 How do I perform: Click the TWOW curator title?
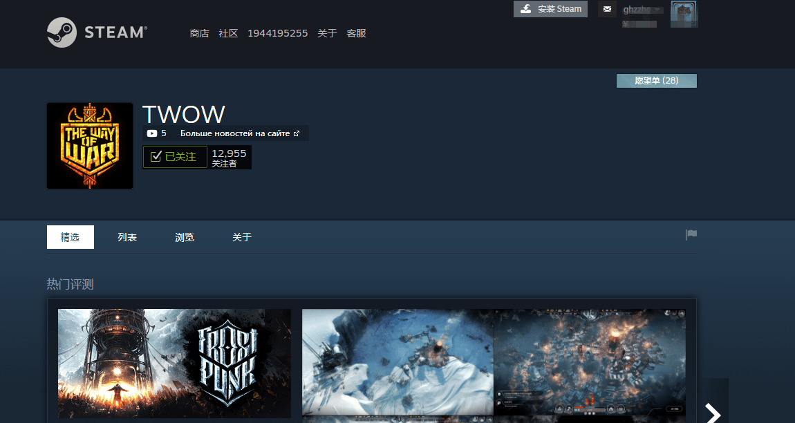tap(183, 115)
